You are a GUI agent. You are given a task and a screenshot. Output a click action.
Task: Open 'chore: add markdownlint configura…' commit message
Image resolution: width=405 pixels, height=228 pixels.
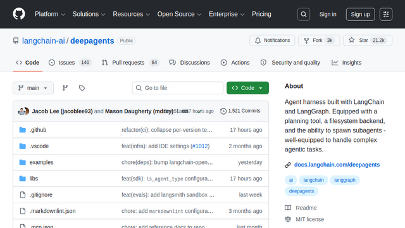coord(167,211)
